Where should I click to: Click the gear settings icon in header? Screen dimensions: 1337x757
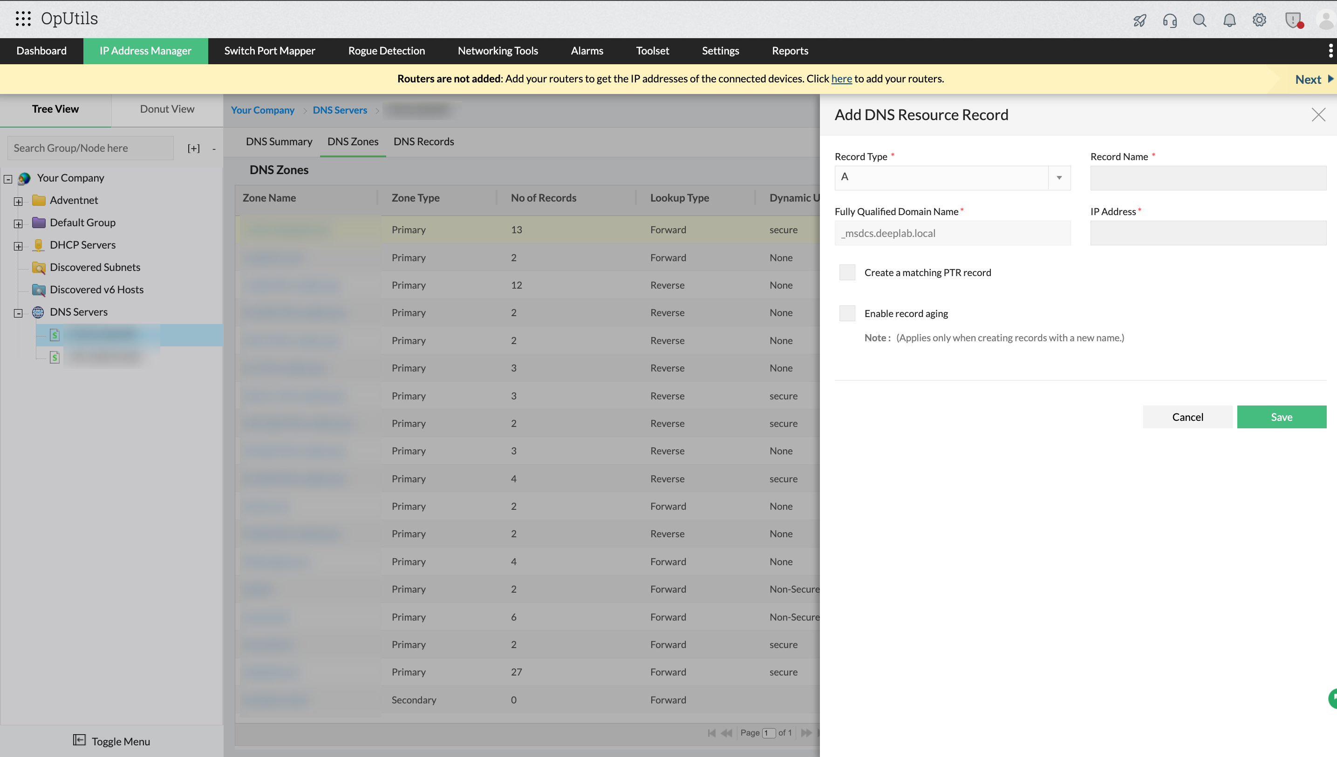(1259, 20)
